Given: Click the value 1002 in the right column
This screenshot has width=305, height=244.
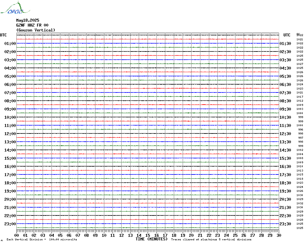Looking at the screenshot, I should [300, 150].
